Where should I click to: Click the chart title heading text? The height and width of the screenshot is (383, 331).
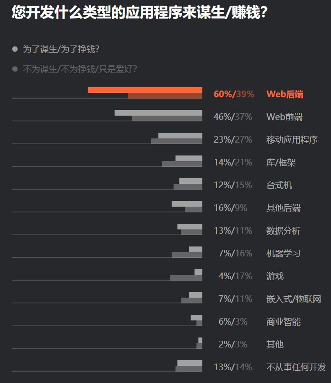pyautogui.click(x=138, y=13)
